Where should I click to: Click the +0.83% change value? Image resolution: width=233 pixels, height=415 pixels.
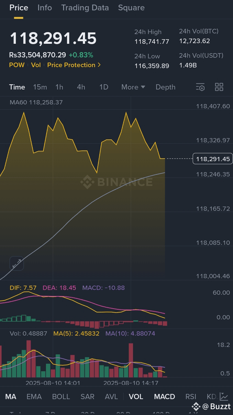(81, 55)
